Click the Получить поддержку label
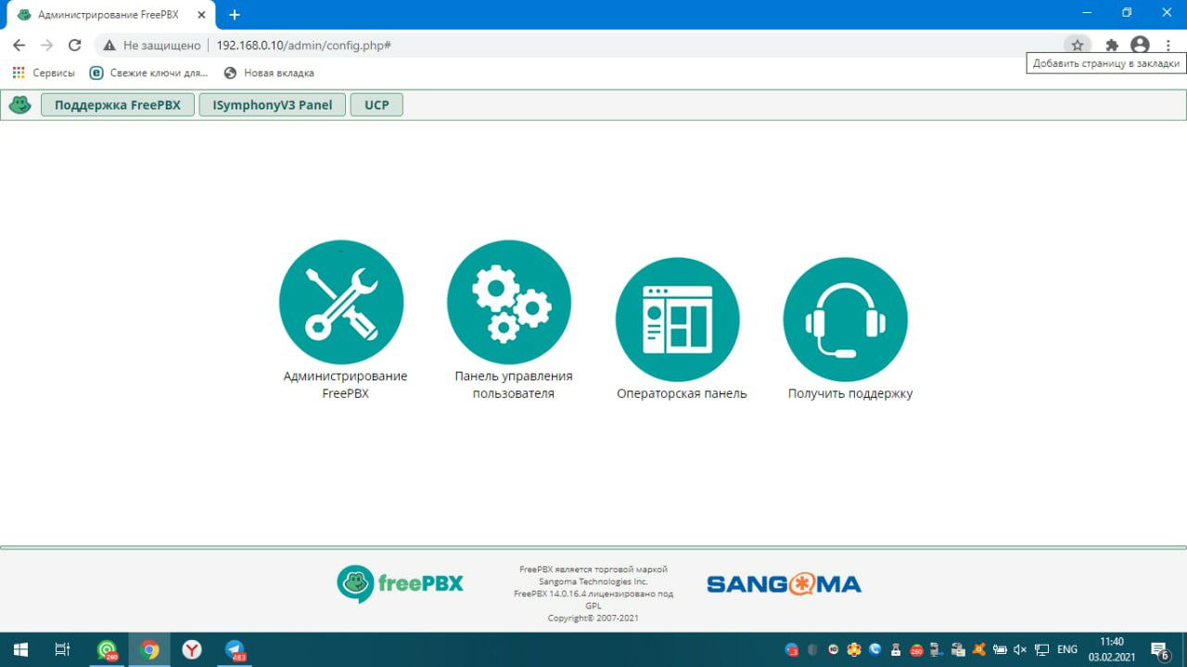This screenshot has width=1187, height=667. tap(850, 393)
